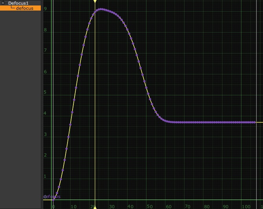Click the playhead triangle at top of graph
263x209 pixels.
pos(95,2)
